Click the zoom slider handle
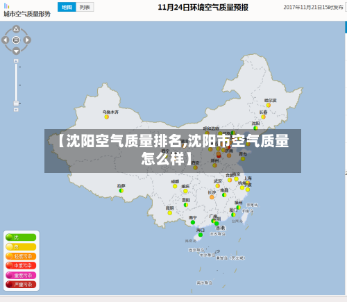 [x=16, y=103]
